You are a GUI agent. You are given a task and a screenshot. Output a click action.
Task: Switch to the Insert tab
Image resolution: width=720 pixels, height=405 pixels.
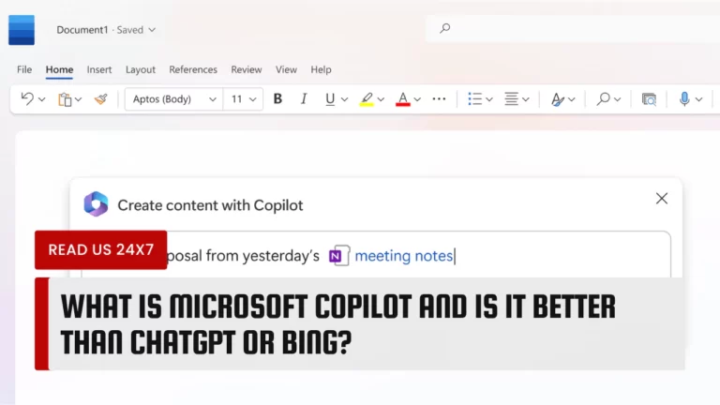pyautogui.click(x=99, y=69)
